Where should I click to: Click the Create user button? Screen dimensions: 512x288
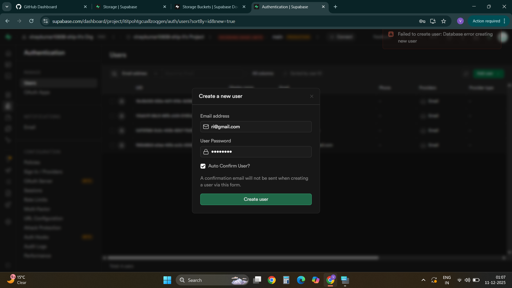256,199
